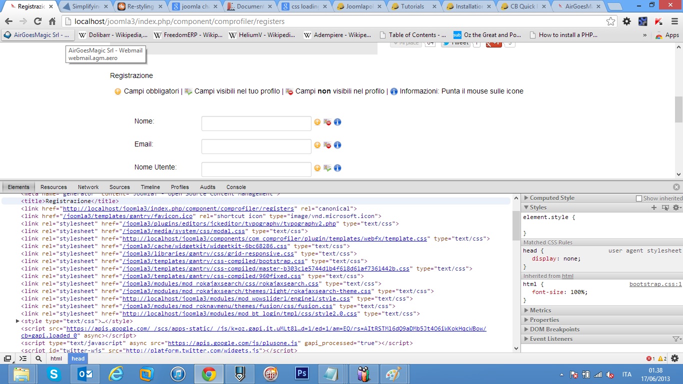
Task: Open iTunes from the taskbar
Action: pos(178,374)
